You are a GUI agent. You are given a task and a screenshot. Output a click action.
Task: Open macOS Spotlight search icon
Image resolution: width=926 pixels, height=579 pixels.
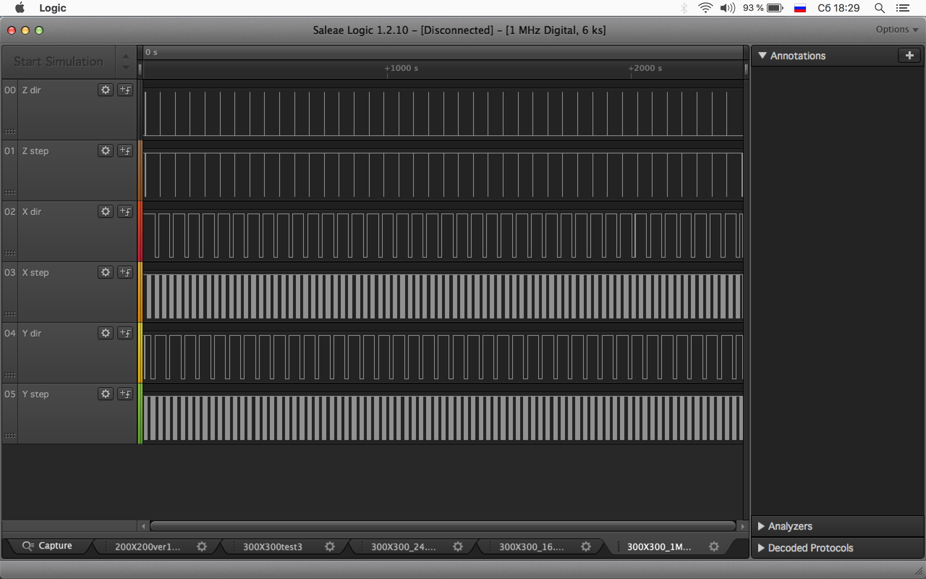coord(879,8)
